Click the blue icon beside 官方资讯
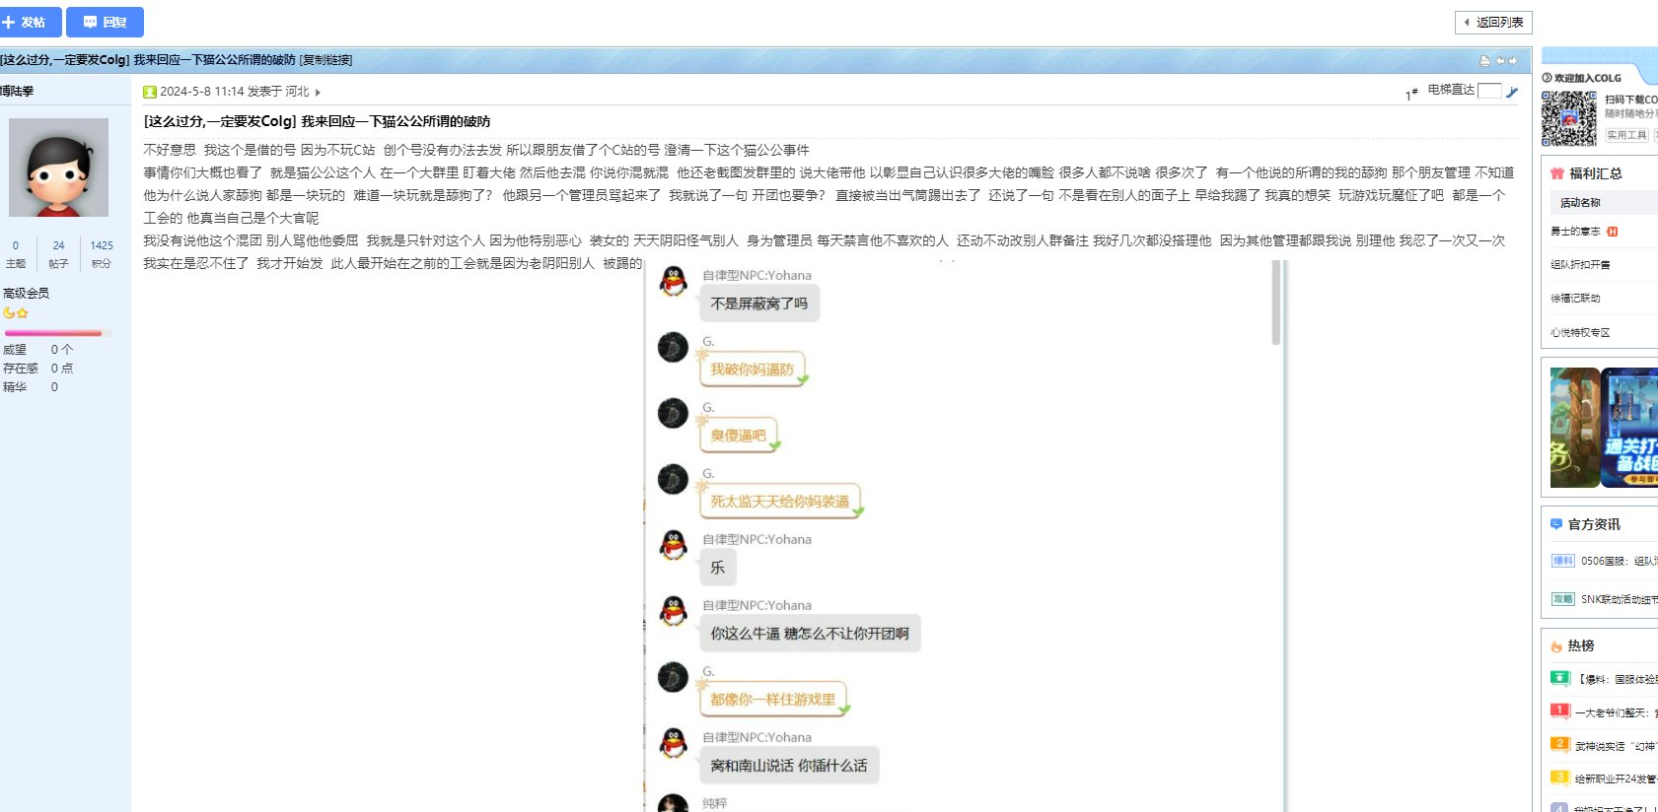This screenshot has width=1658, height=812. [x=1556, y=524]
